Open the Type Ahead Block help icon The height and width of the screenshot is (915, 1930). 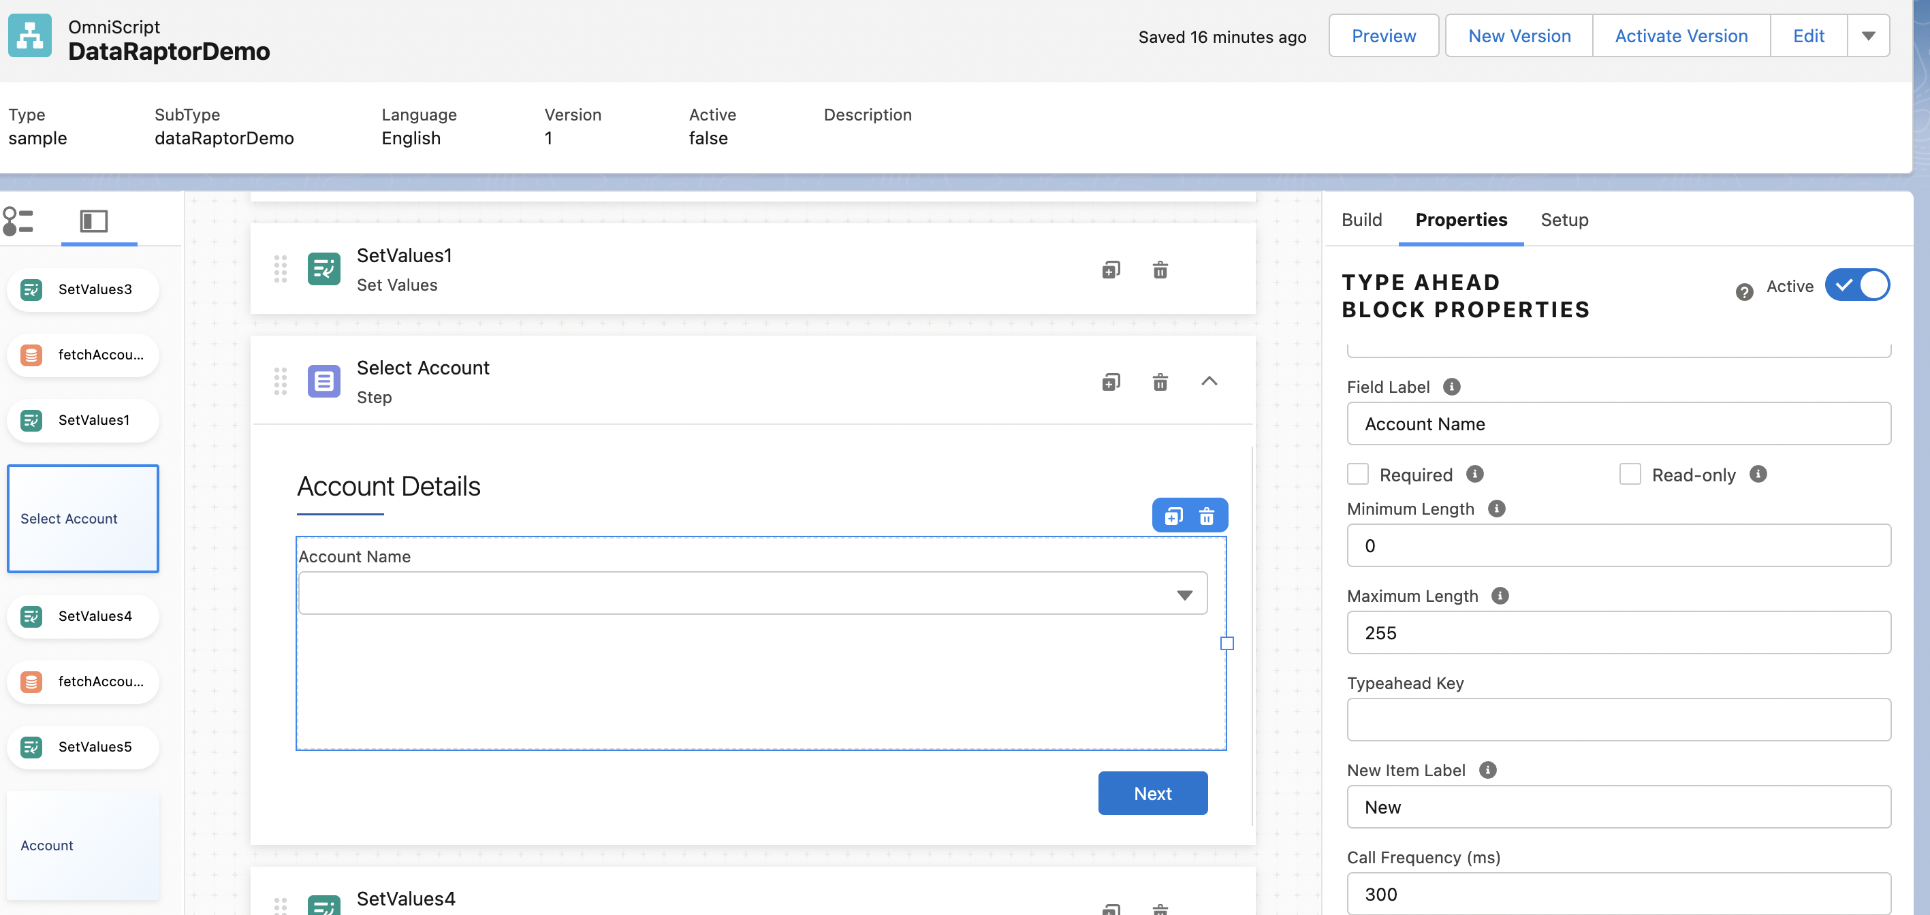point(1743,292)
